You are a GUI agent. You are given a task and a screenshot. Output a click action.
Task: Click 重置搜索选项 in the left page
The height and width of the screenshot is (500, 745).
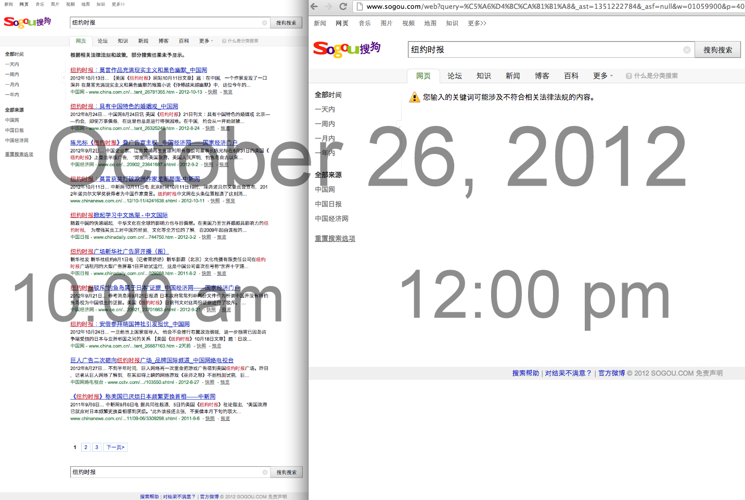tap(19, 155)
